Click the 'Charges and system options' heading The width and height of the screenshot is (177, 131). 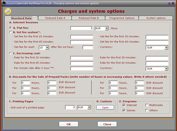pyautogui.click(x=91, y=11)
